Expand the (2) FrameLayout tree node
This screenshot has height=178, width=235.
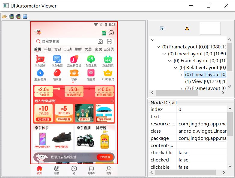click(x=181, y=88)
